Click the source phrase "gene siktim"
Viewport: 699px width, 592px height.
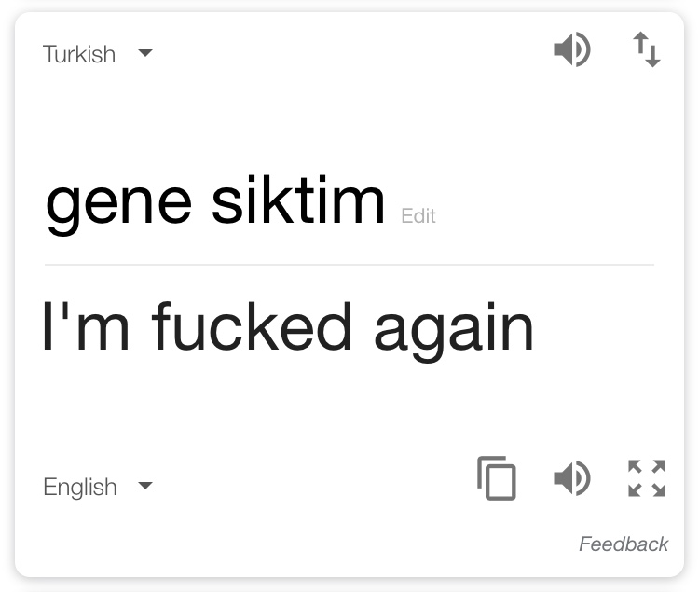[x=215, y=204]
